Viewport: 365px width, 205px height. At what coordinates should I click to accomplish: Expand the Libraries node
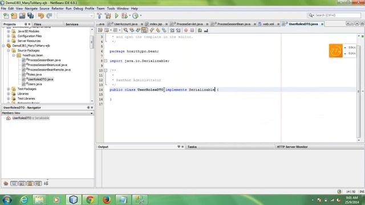click(x=9, y=93)
